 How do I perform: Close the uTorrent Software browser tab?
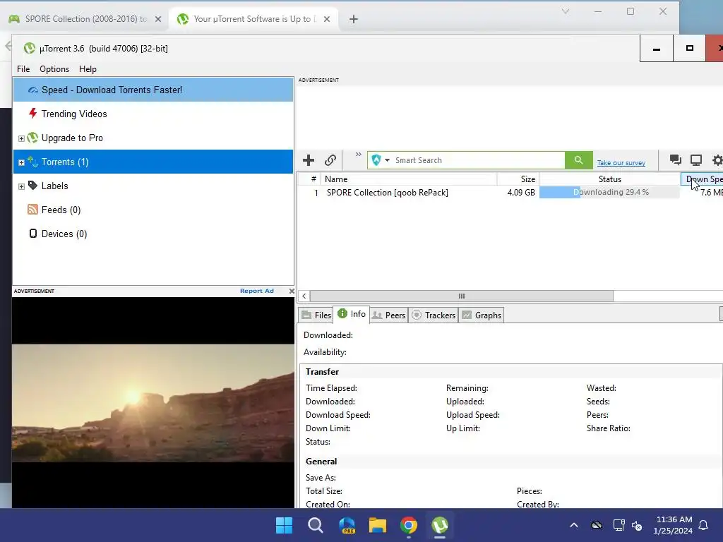[x=327, y=19]
